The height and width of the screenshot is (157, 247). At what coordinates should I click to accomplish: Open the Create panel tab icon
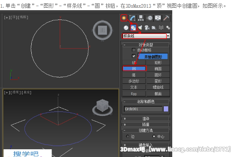click(x=124, y=18)
